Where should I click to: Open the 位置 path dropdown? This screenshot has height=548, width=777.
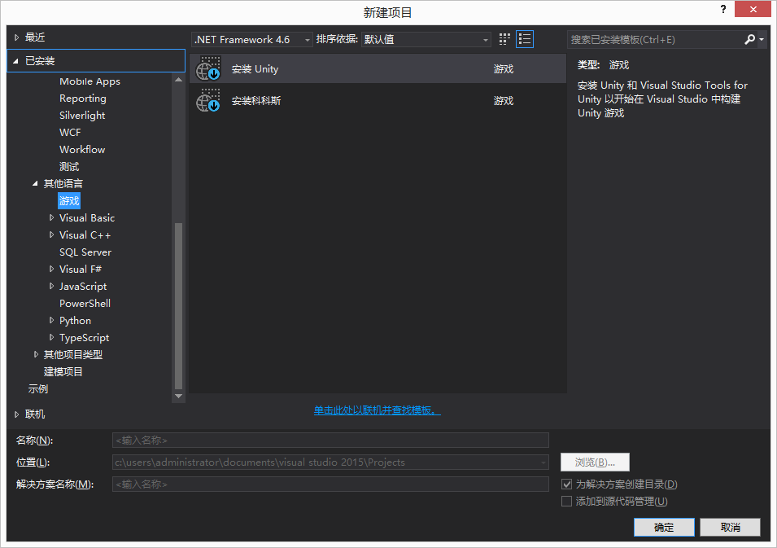pos(543,463)
